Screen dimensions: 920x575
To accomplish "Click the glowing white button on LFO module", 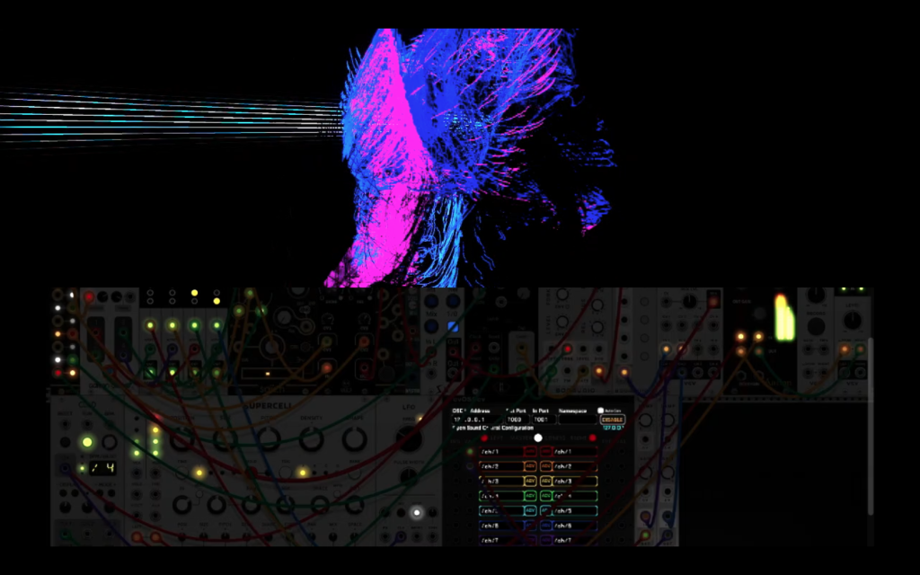I will [x=417, y=513].
